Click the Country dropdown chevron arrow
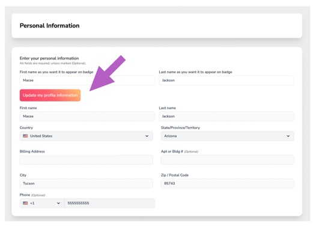316x227 pixels. [147, 136]
